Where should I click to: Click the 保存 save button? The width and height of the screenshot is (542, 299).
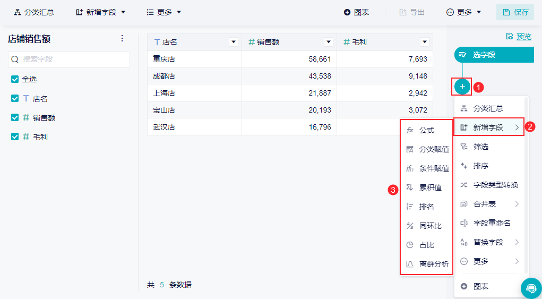pos(515,12)
